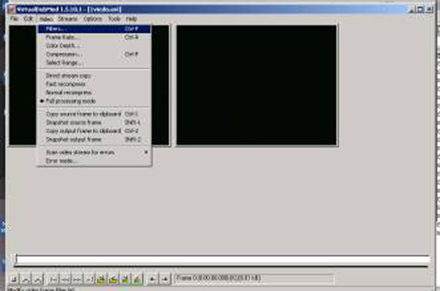Open the Streams menu
The image size is (440, 291).
coord(67,19)
